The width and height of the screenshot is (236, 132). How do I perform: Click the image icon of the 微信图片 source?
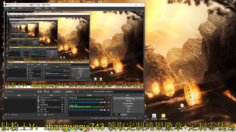click(39, 100)
